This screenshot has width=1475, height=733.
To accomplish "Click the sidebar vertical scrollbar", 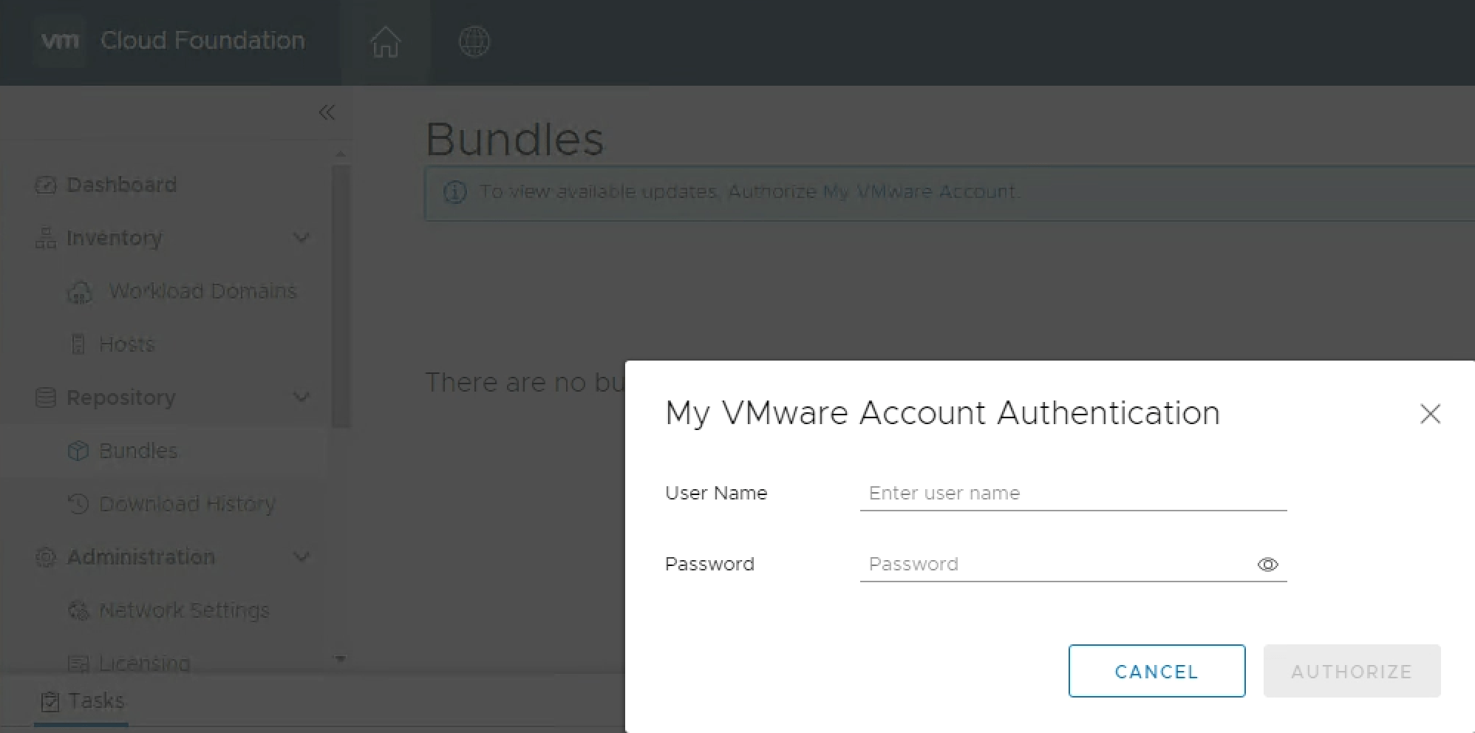I will (341, 296).
